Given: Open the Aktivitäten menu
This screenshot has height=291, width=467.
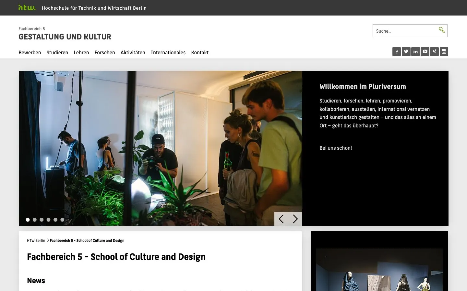Looking at the screenshot, I should (133, 52).
